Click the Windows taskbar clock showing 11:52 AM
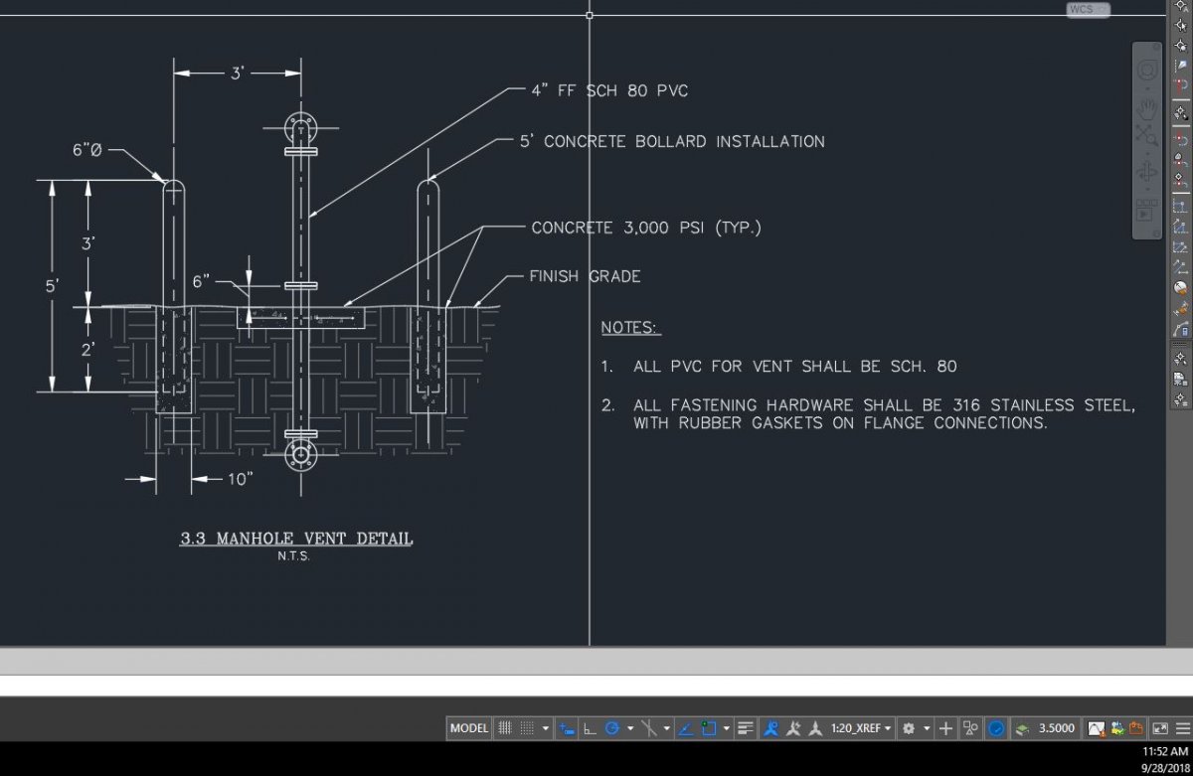Viewport: 1193px width, 776px height. [x=1165, y=751]
